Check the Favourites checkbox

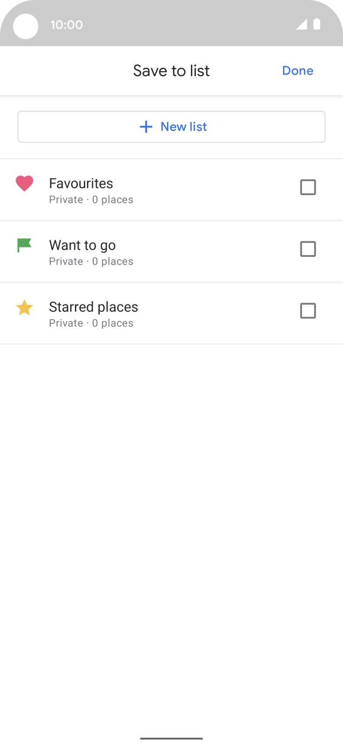308,187
